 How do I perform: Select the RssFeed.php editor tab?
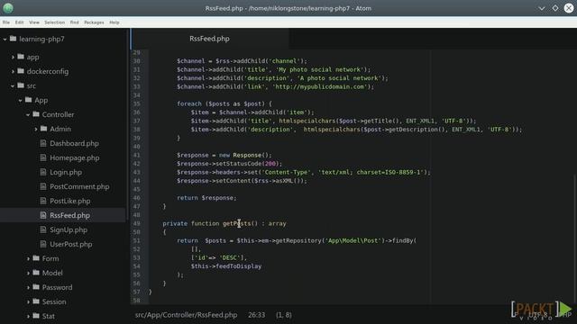(x=209, y=39)
